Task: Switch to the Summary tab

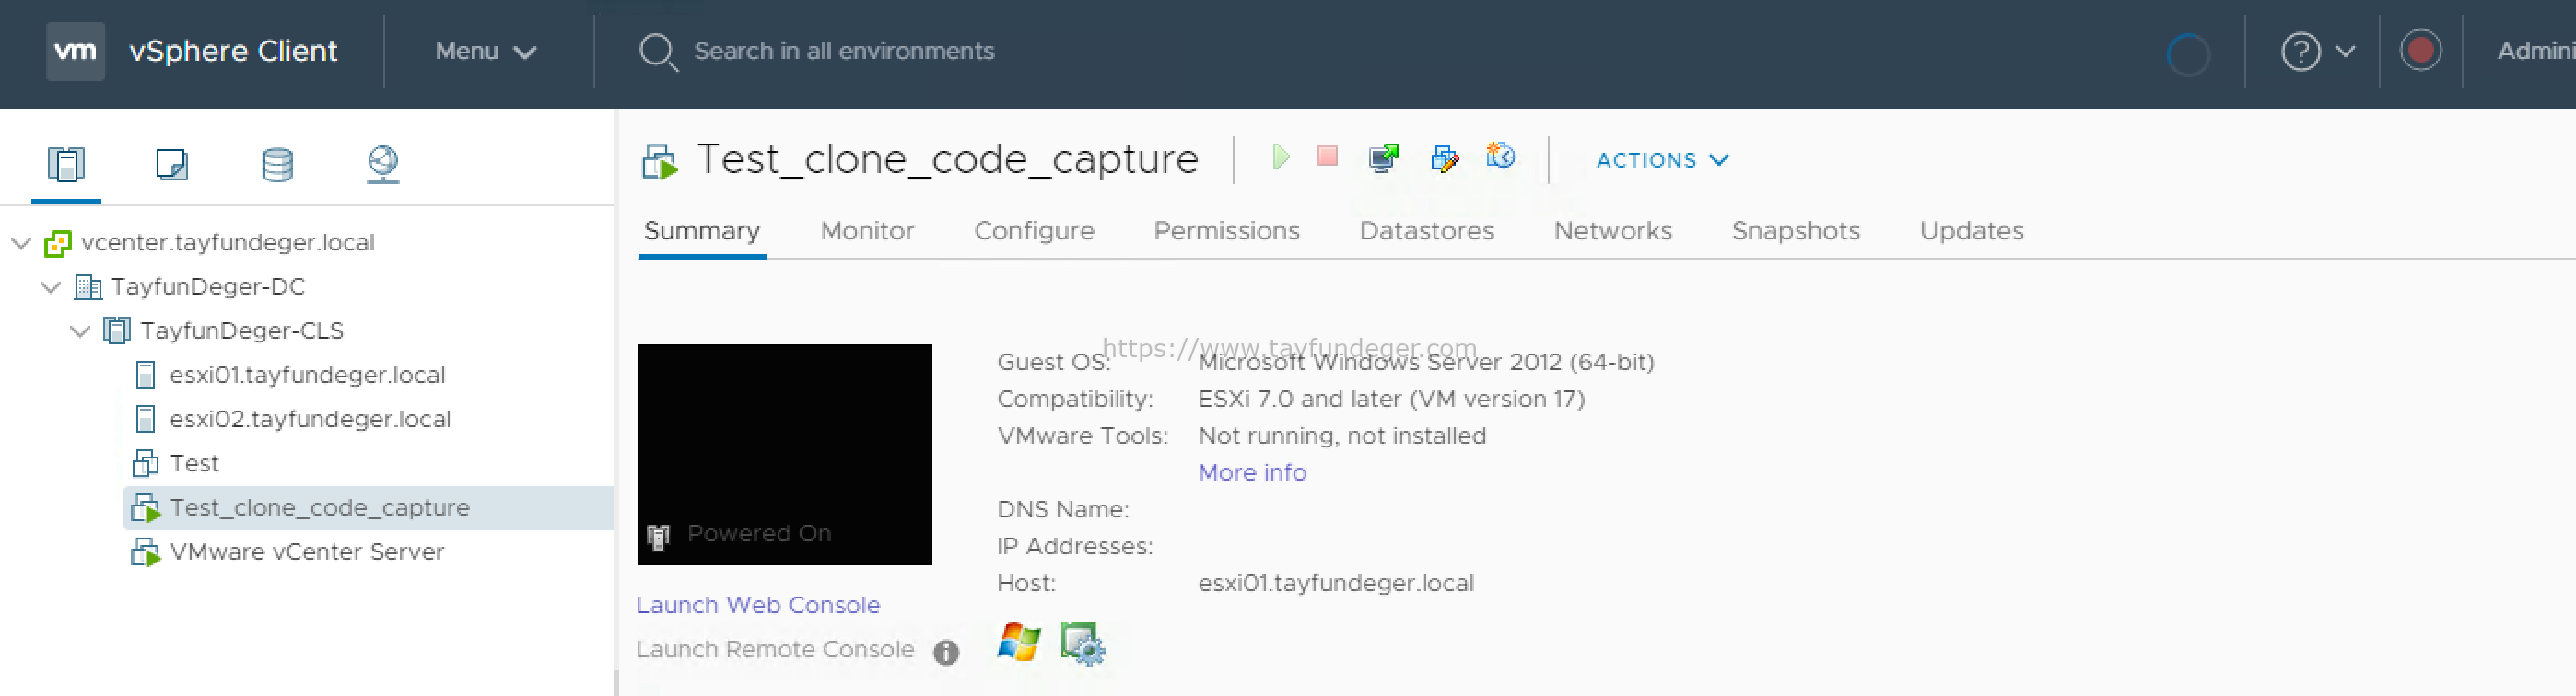Action: (701, 231)
